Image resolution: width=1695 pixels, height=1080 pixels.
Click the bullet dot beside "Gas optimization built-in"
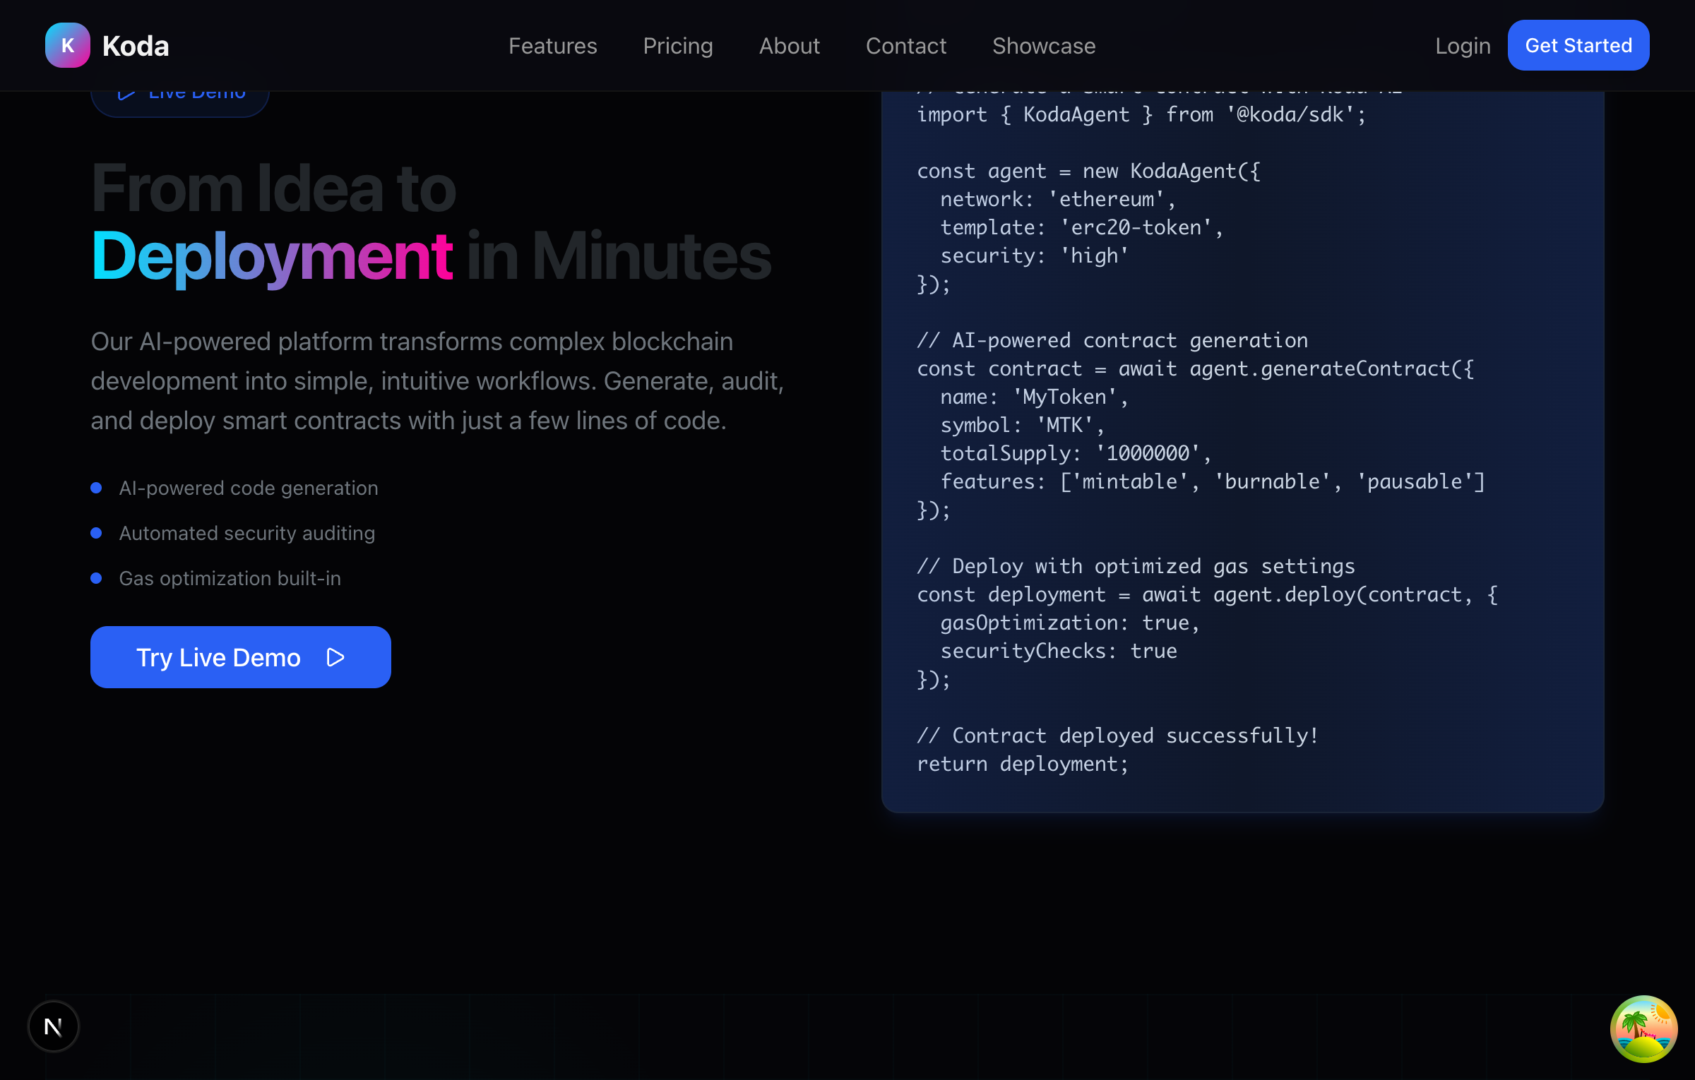click(x=97, y=578)
